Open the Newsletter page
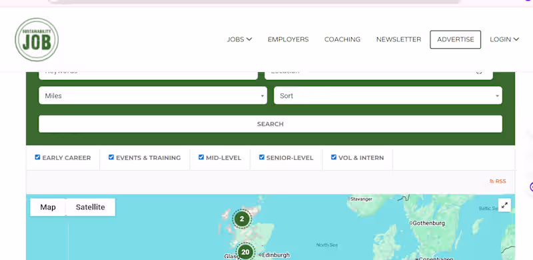This screenshot has width=533, height=260. point(398,39)
